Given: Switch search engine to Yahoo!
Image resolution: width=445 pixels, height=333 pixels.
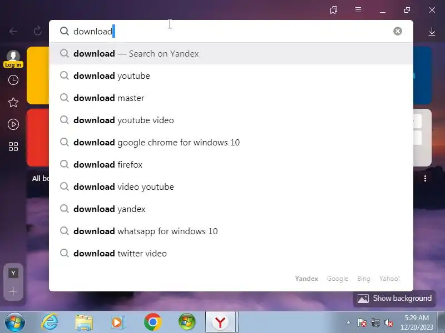Looking at the screenshot, I should (389, 279).
